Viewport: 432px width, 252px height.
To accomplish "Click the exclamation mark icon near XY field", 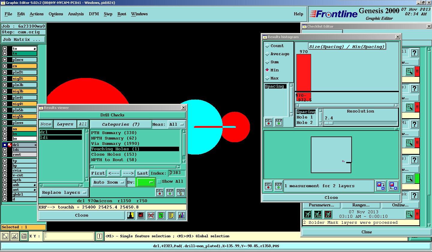I will point(100,236).
